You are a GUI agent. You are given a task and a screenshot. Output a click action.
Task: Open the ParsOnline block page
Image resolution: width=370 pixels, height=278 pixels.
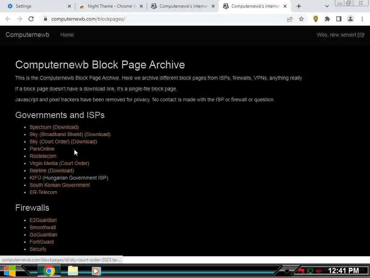(x=42, y=149)
